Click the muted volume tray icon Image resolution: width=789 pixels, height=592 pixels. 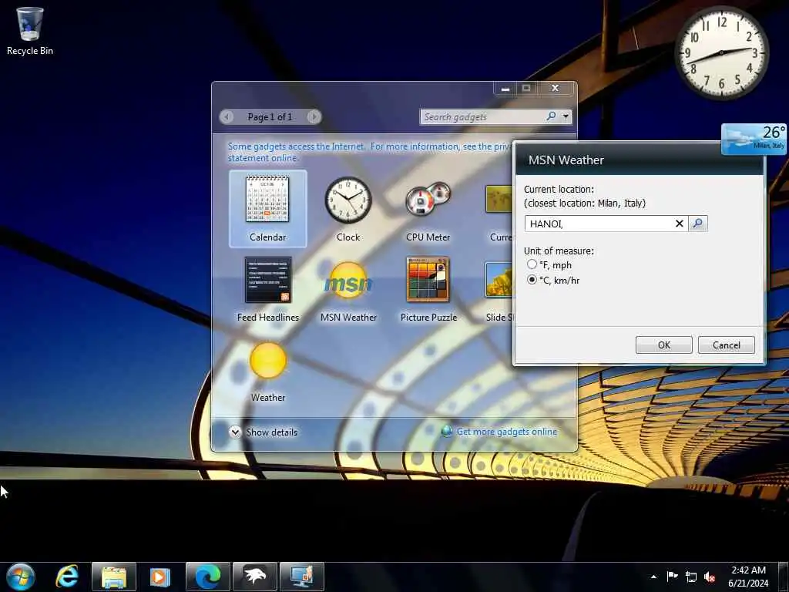pyautogui.click(x=710, y=577)
